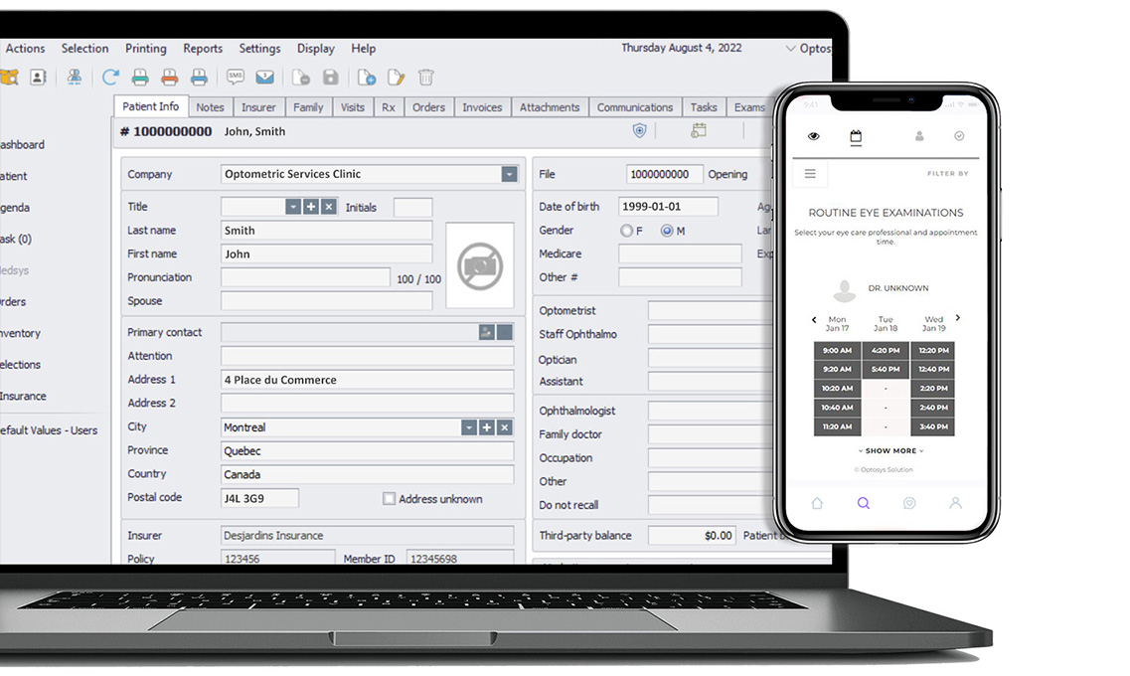Tap the search icon in phone bottom bar
The height and width of the screenshot is (676, 1130).
pyautogui.click(x=864, y=503)
